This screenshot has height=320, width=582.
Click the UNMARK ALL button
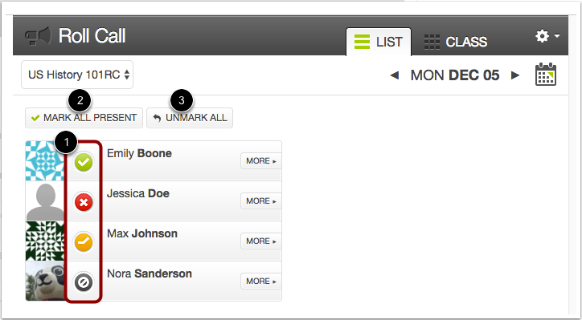coord(190,118)
